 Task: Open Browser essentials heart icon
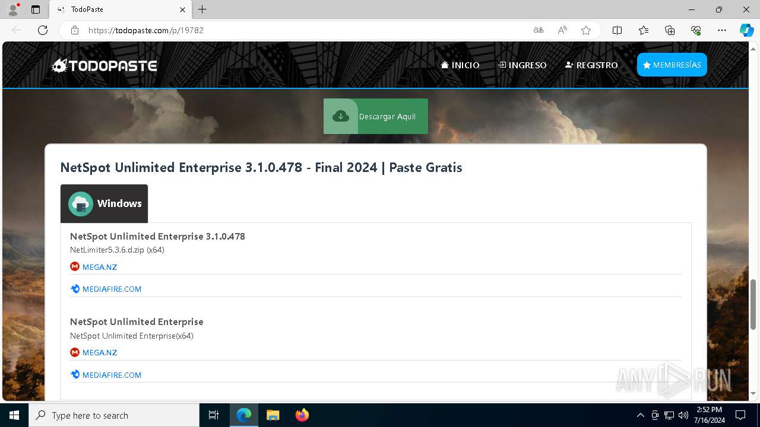(696, 30)
